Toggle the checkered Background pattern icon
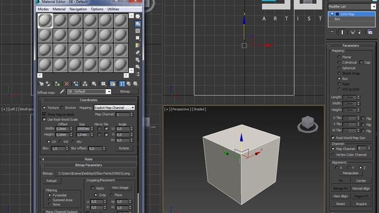 (138, 31)
